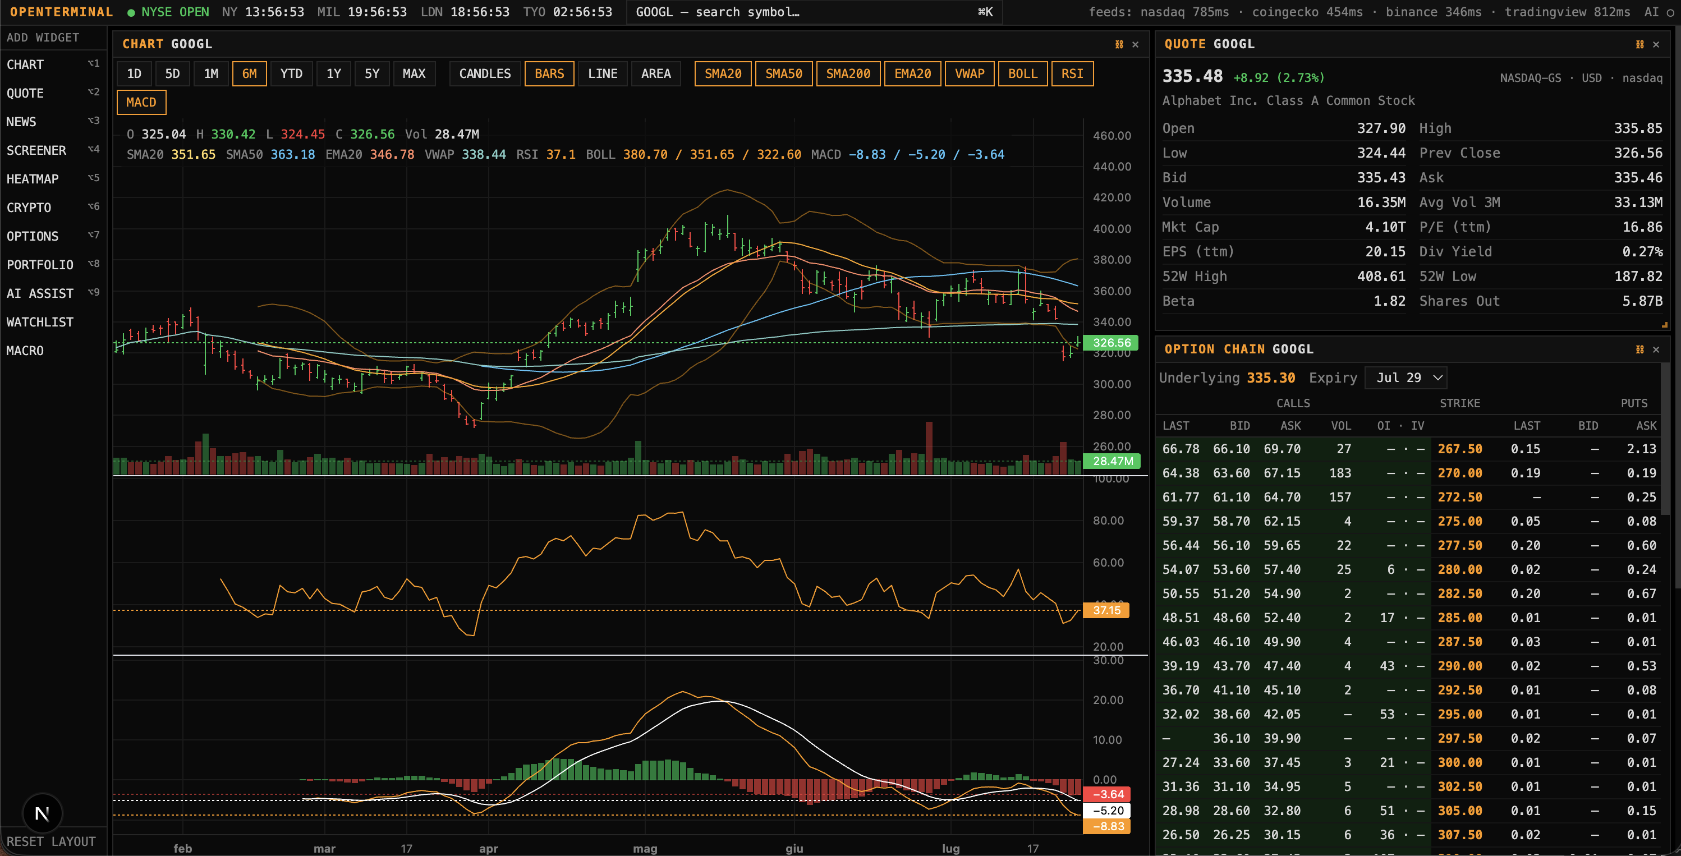Click RESET LAYOUT
The width and height of the screenshot is (1681, 856).
click(x=51, y=841)
